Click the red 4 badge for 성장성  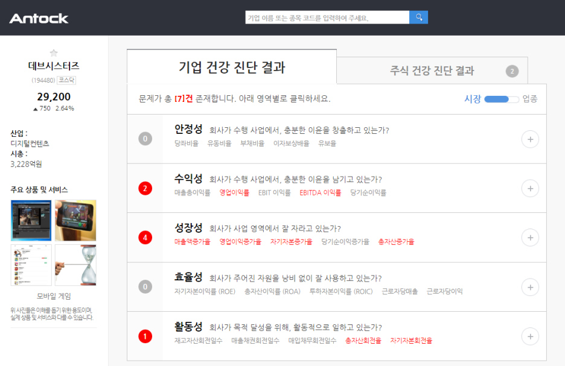coord(145,238)
